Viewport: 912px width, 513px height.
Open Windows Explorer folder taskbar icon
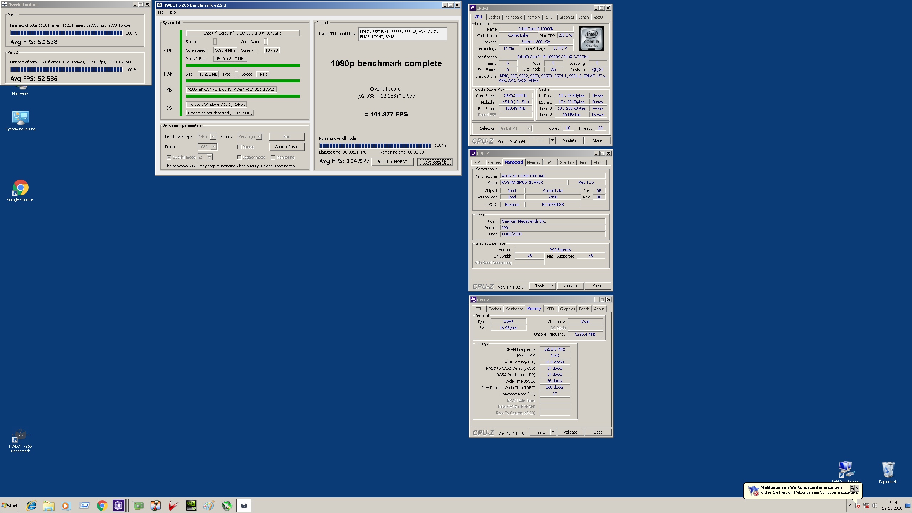point(49,506)
